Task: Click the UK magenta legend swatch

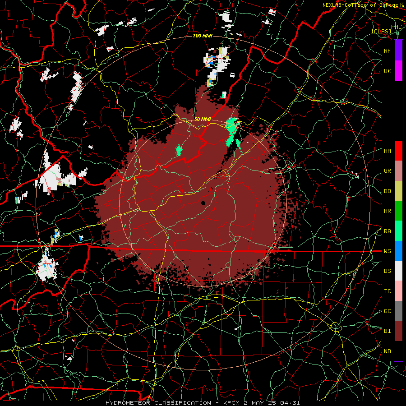Action: coord(398,71)
